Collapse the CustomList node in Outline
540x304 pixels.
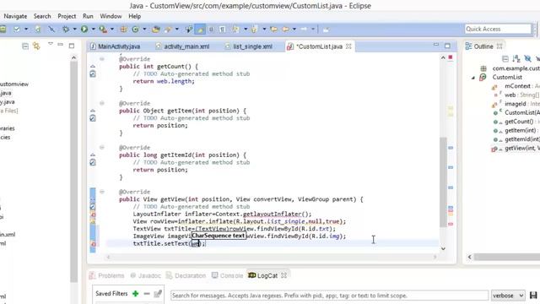tap(473, 78)
